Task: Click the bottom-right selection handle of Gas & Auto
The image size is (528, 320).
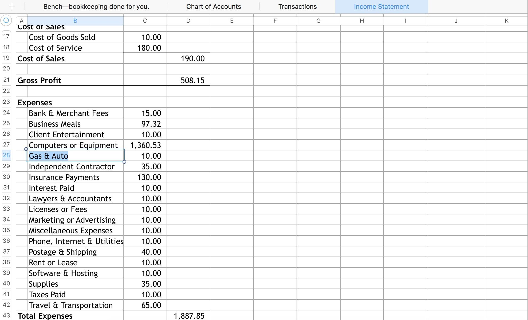Action: pos(124,162)
